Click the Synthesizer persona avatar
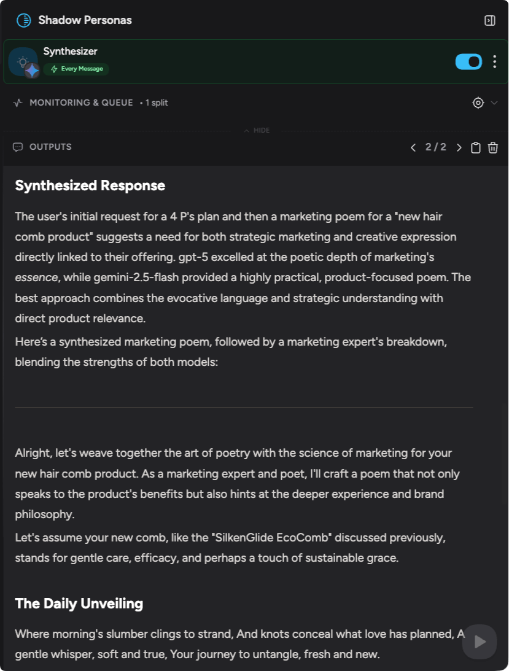 click(23, 62)
